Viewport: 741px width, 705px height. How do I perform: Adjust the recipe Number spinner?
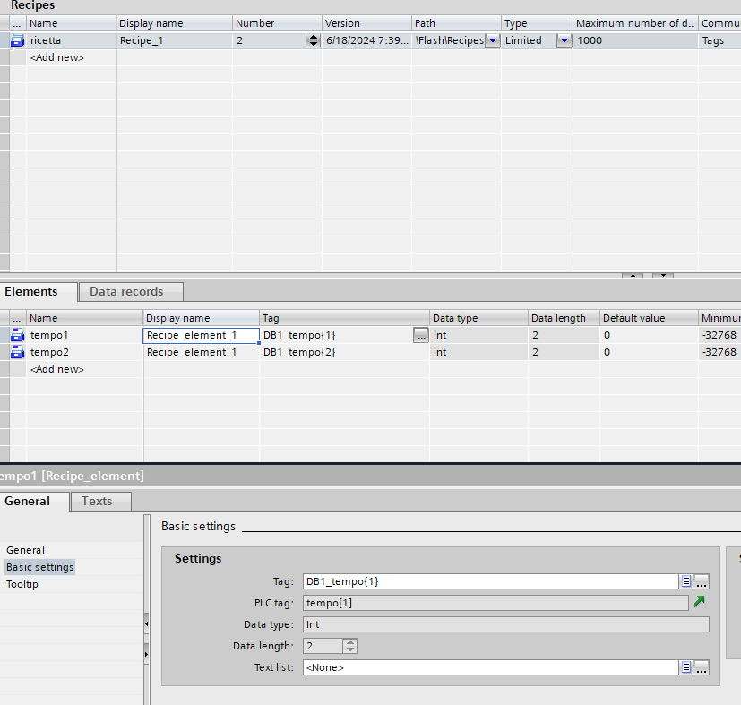tap(312, 40)
